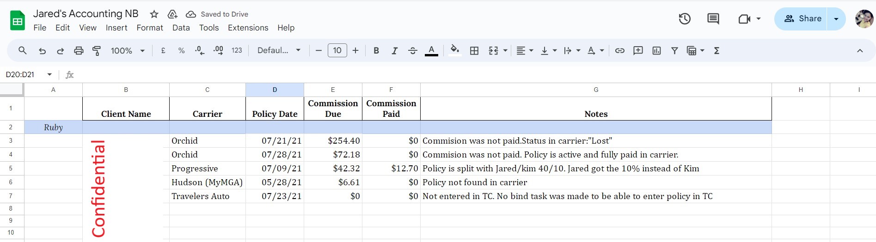Viewport: 876px width, 242px height.
Task: Toggle italic formatting
Action: 394,51
